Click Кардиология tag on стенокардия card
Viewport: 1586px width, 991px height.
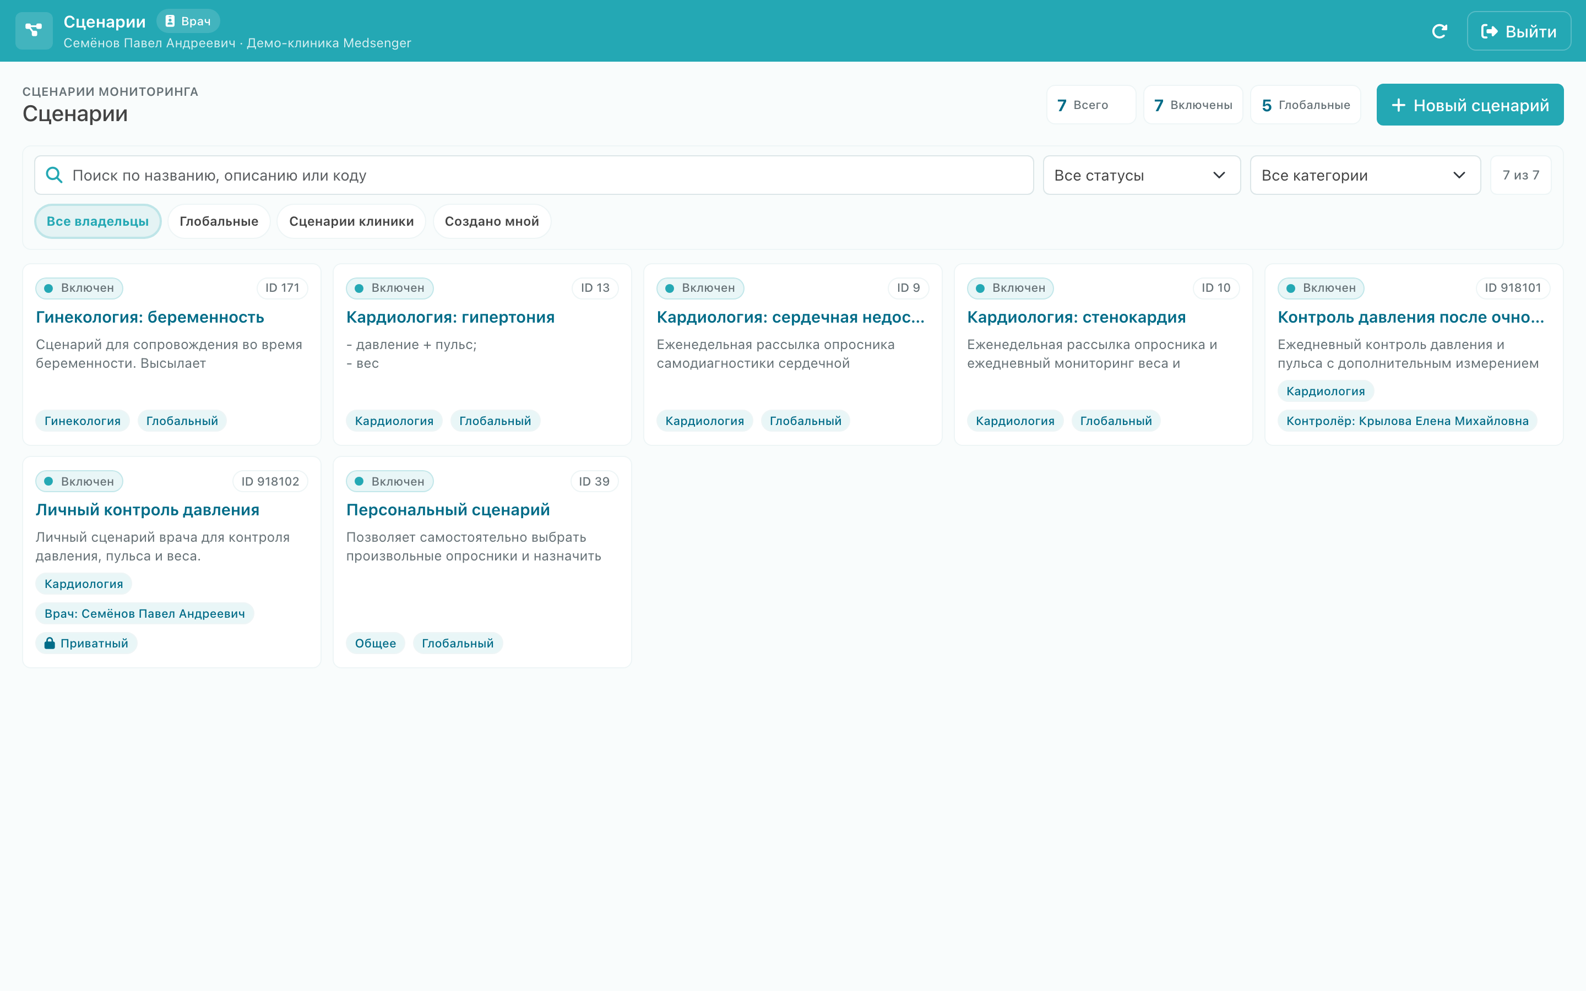tap(1015, 421)
